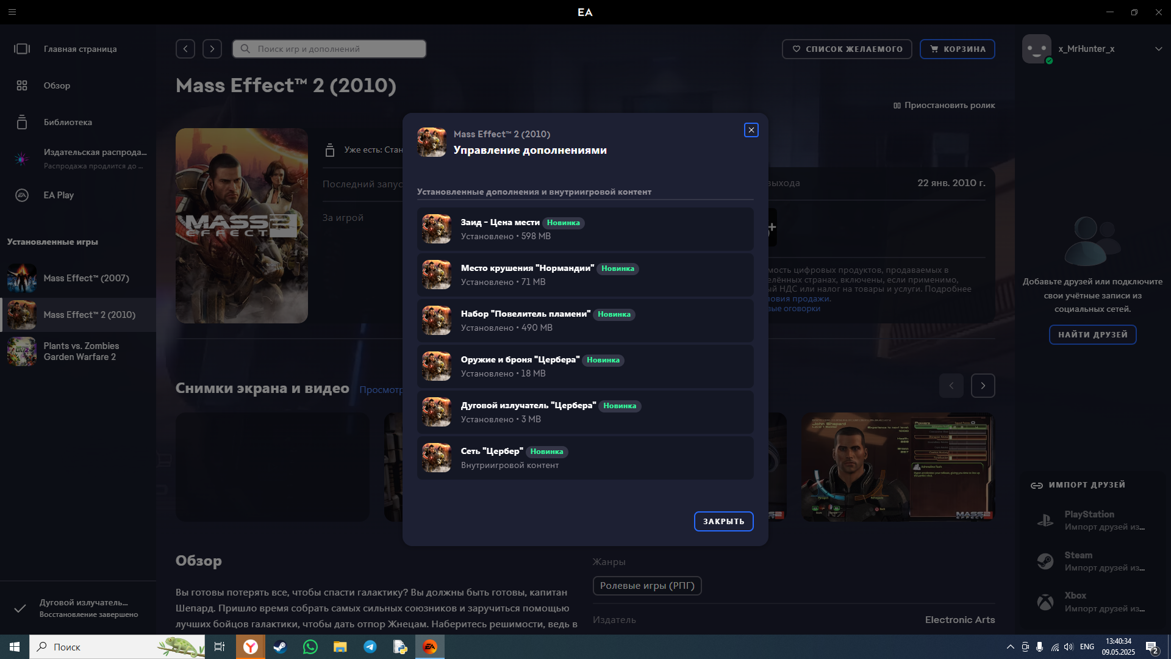Open WhatsApp from taskbar
Viewport: 1171px width, 659px height.
(x=310, y=647)
